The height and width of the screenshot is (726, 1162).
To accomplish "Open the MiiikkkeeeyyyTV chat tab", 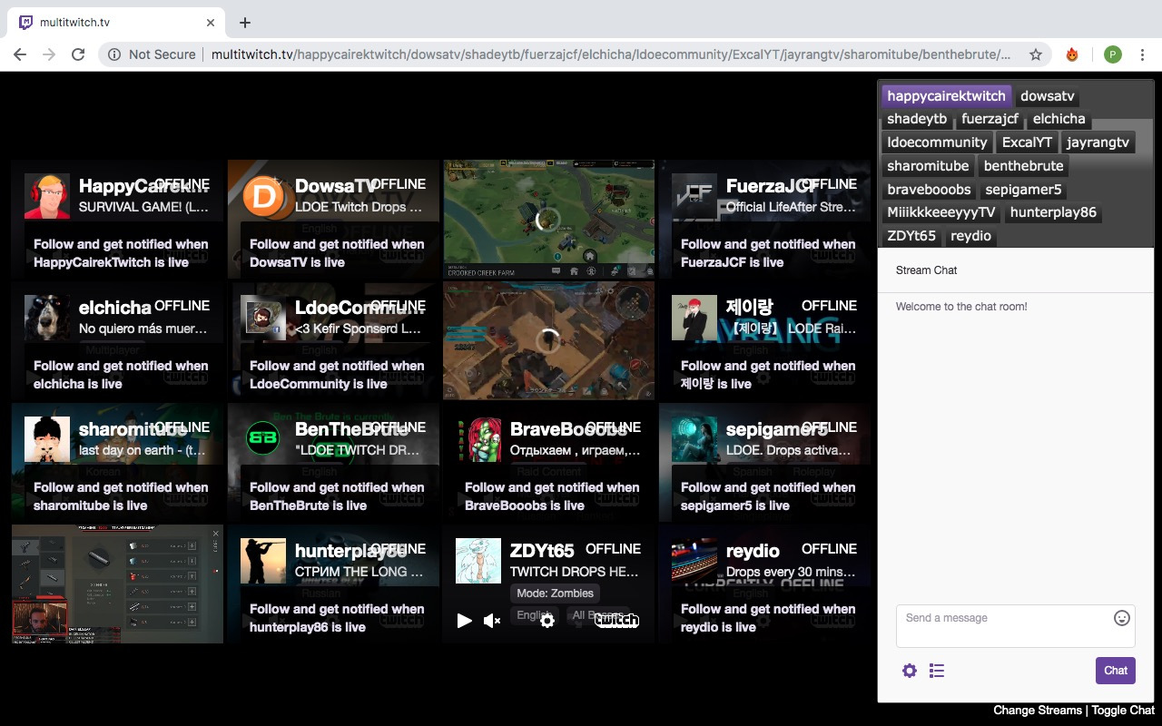I will tap(941, 212).
